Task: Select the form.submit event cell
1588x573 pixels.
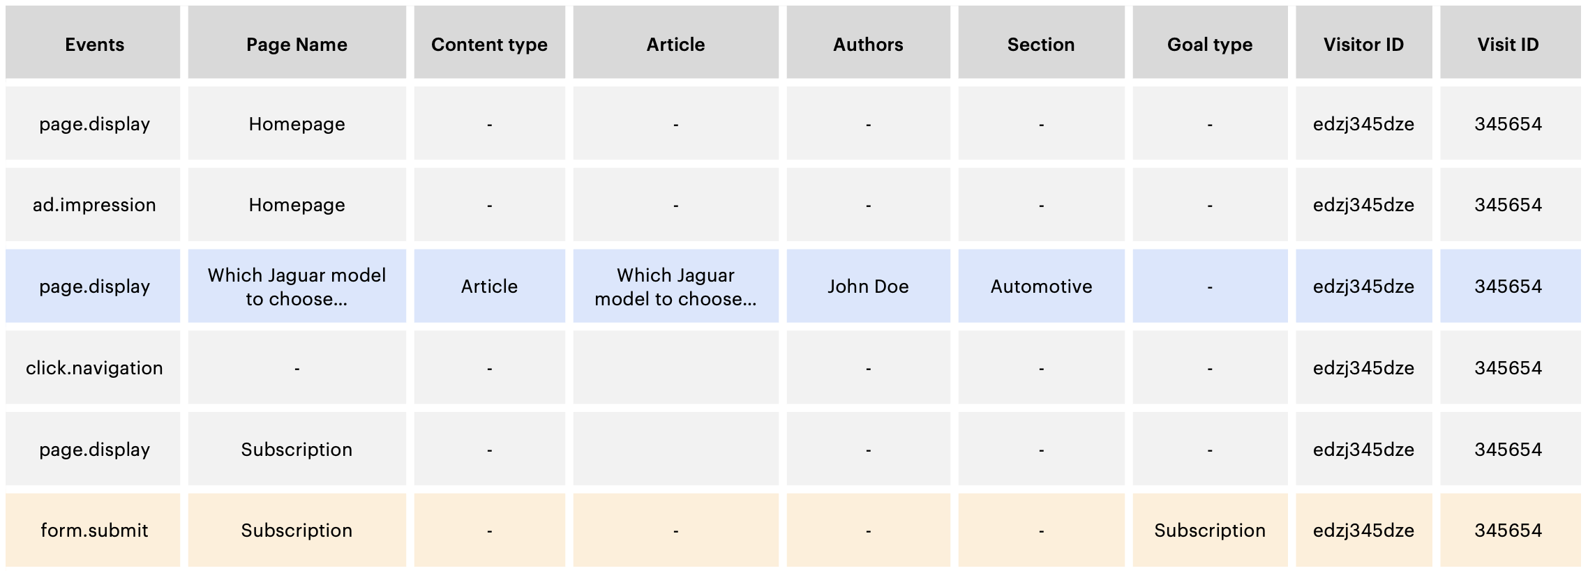Action: [x=94, y=530]
